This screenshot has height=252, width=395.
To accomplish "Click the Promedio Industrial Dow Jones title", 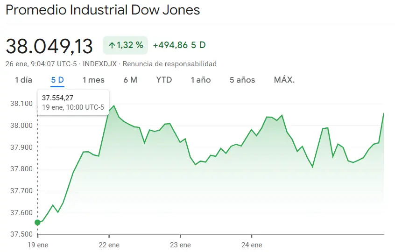I will coord(103,10).
